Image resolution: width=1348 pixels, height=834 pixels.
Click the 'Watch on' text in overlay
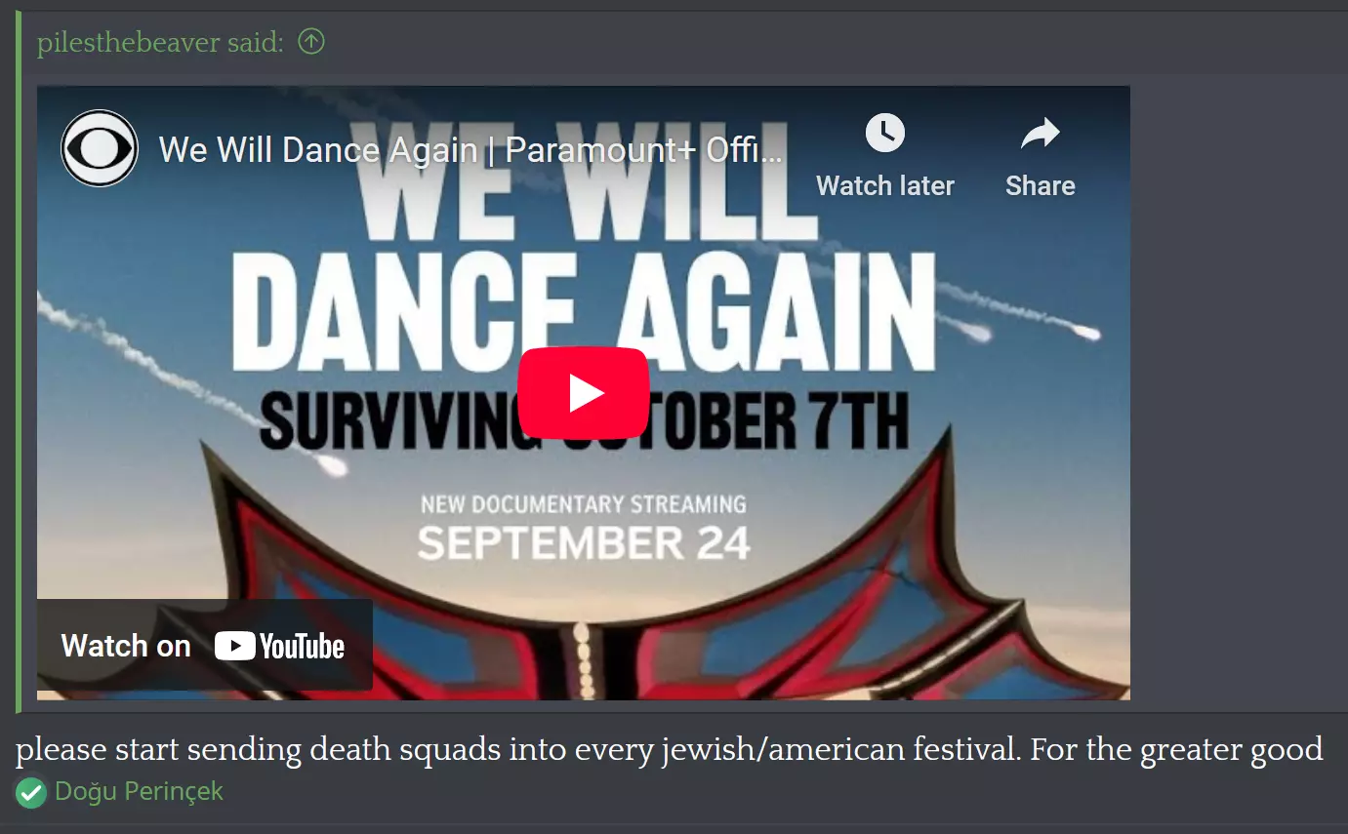pos(126,646)
